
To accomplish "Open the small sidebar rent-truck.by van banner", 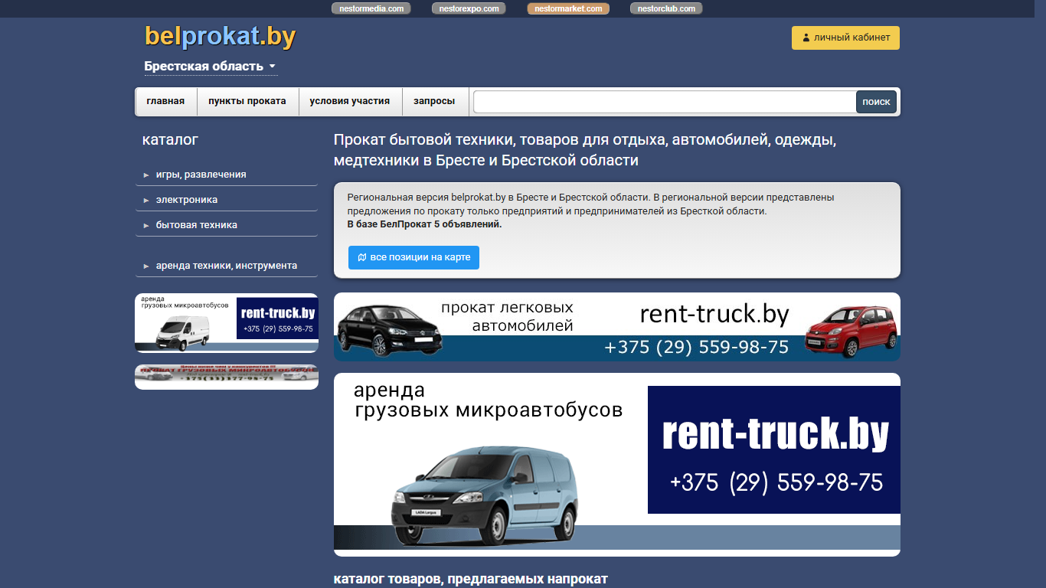I will [x=227, y=323].
